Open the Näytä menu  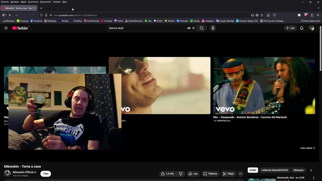pyautogui.click(x=23, y=2)
